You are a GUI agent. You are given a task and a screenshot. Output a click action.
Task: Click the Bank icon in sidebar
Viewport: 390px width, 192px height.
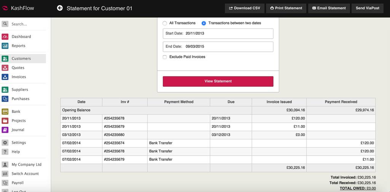tap(5, 112)
